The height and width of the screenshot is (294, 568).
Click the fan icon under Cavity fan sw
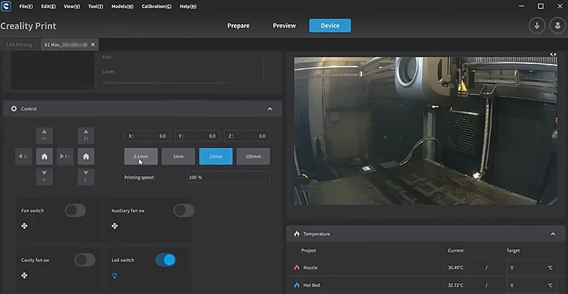pyautogui.click(x=24, y=276)
